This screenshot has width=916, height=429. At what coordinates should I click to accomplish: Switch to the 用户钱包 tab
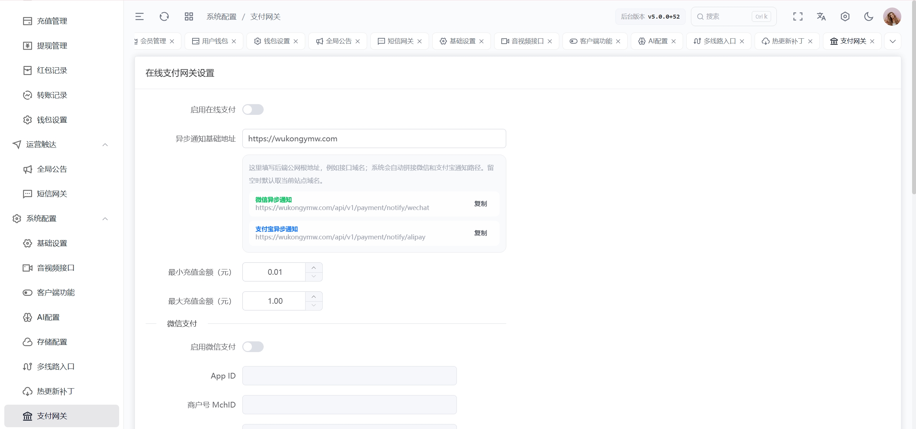[x=215, y=41]
